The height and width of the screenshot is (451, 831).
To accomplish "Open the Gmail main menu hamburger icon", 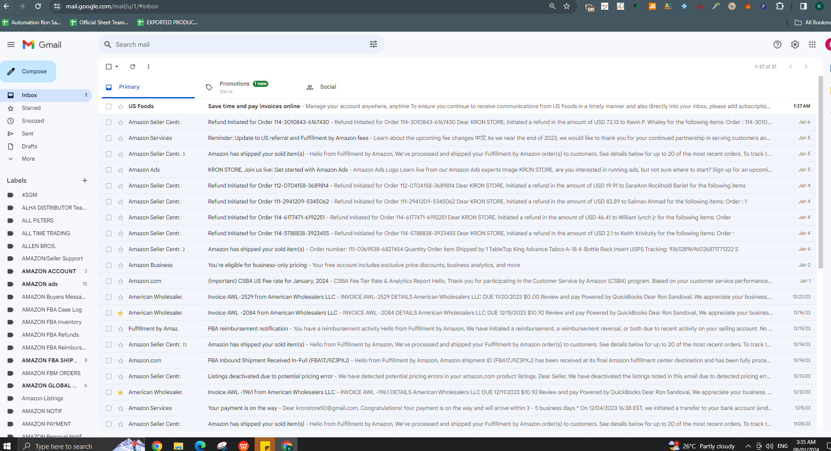I will click(x=11, y=45).
